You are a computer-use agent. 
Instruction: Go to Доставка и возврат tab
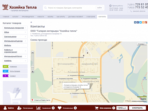point(76,17)
